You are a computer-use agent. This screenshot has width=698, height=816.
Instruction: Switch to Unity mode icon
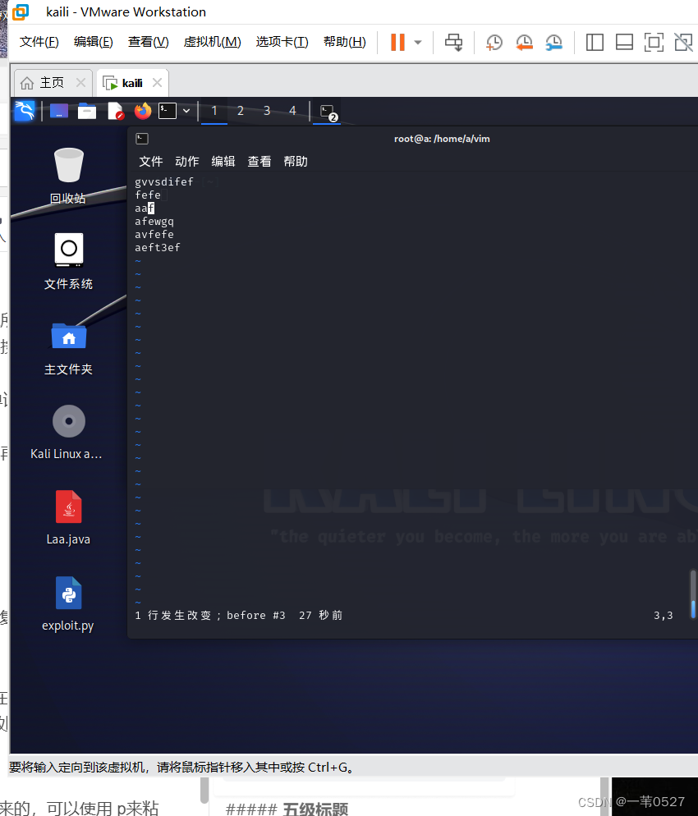(683, 42)
